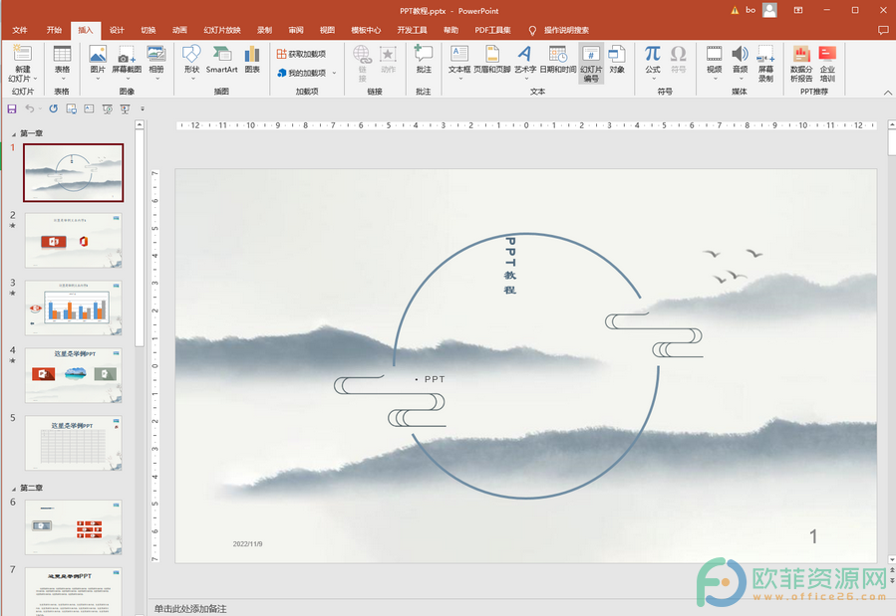Insert 日期和时间 date and time
The height and width of the screenshot is (616, 896).
(558, 61)
